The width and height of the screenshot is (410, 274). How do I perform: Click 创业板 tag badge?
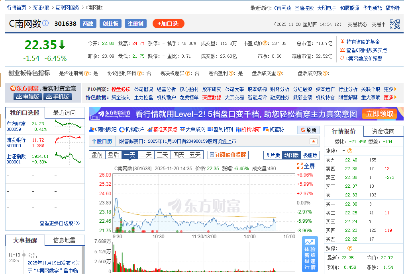[x=110, y=23]
